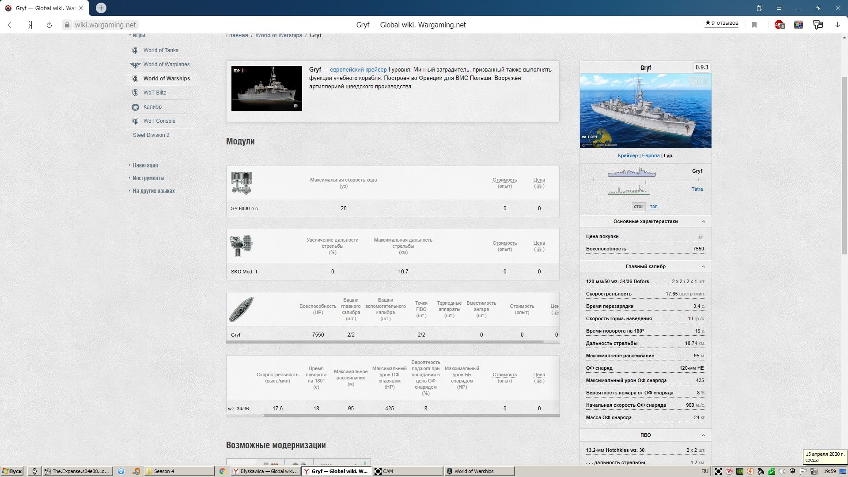848x477 pixels.
Task: Follow the Tátra ship link
Action: coord(697,189)
